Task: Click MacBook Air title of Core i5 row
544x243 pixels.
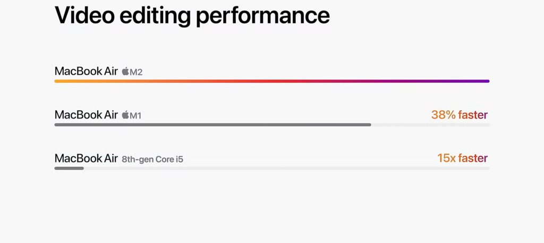Action: pos(86,158)
